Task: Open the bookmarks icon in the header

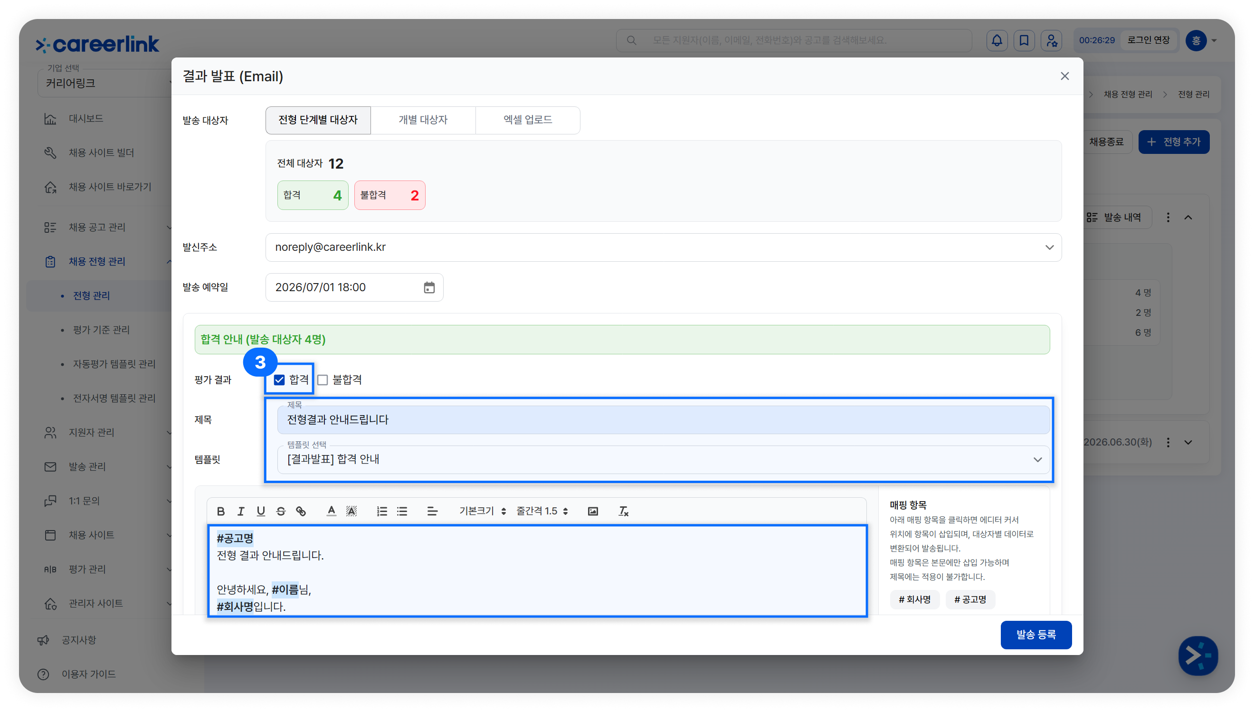Action: [1024, 40]
